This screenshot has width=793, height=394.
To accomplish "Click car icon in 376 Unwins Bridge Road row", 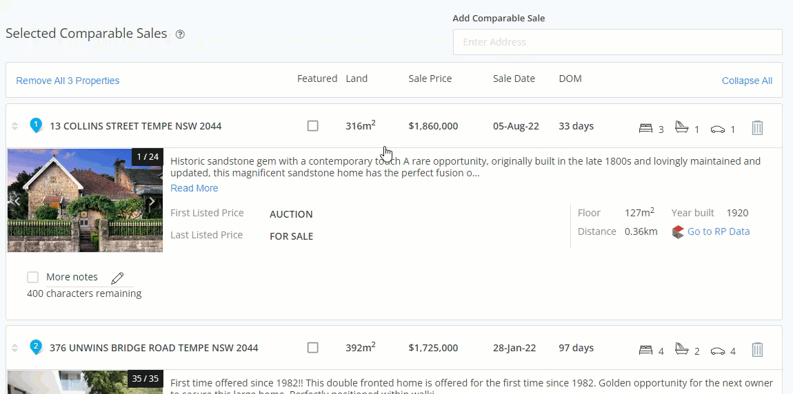I will click(718, 351).
